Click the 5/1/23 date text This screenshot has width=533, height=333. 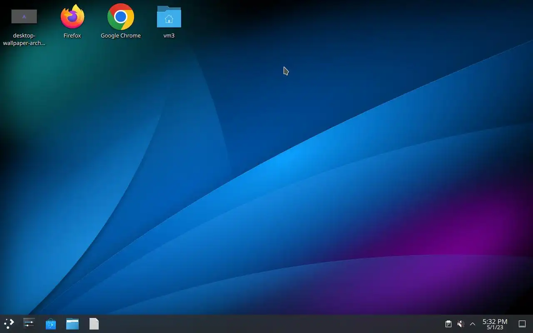tap(495, 328)
